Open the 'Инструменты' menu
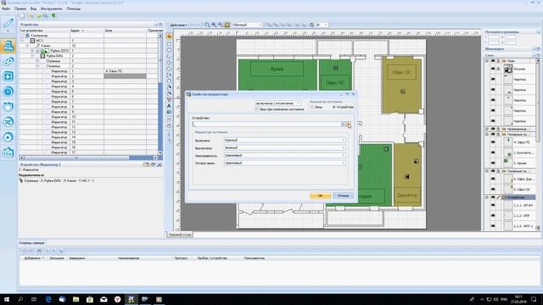 [x=51, y=8]
